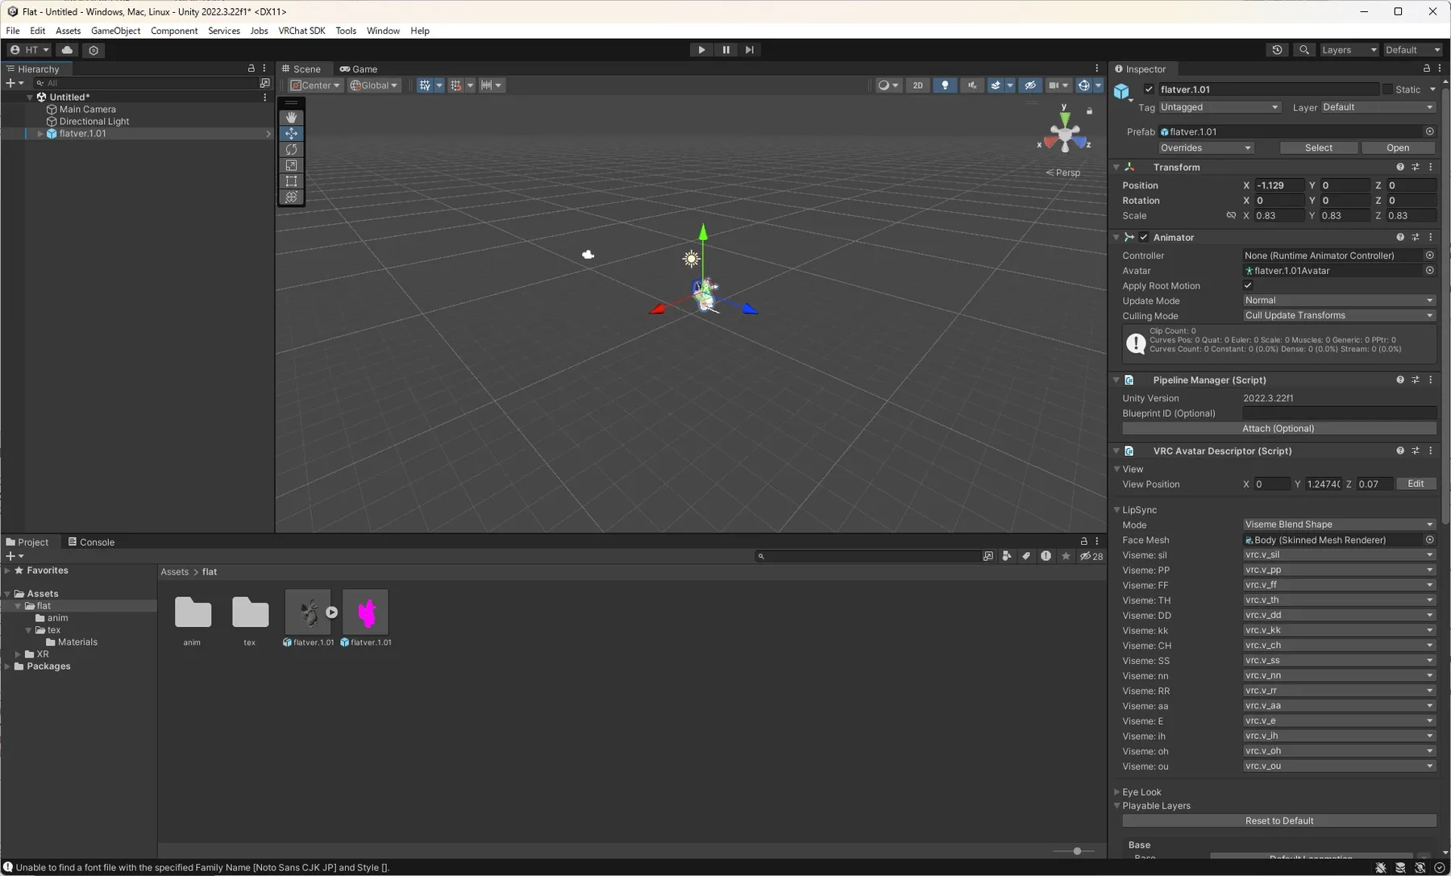Toggle constrained proportions for Scale

pos(1231,216)
